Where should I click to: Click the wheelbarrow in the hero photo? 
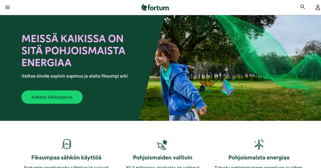[x=208, y=86]
